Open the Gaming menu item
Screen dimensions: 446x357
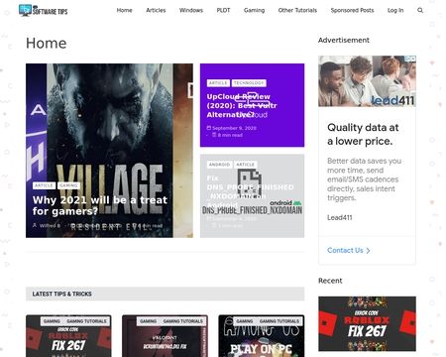pos(254,10)
